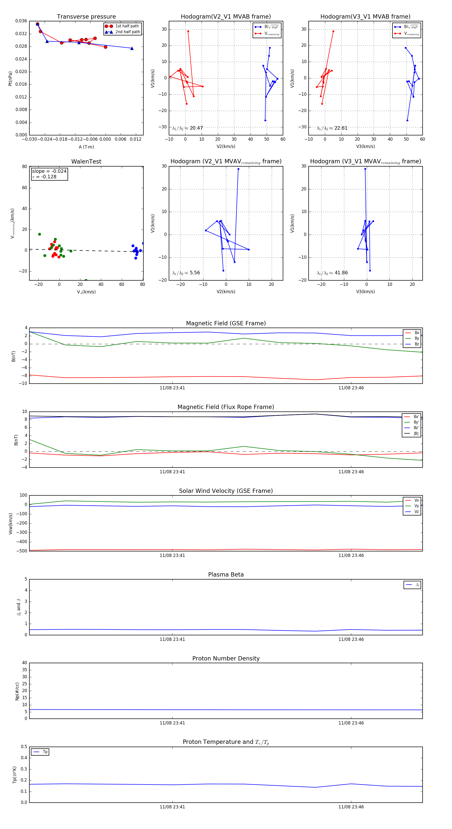Click the 'By' legend entry in GSE magnetic field
The image size is (452, 829).
412,338
